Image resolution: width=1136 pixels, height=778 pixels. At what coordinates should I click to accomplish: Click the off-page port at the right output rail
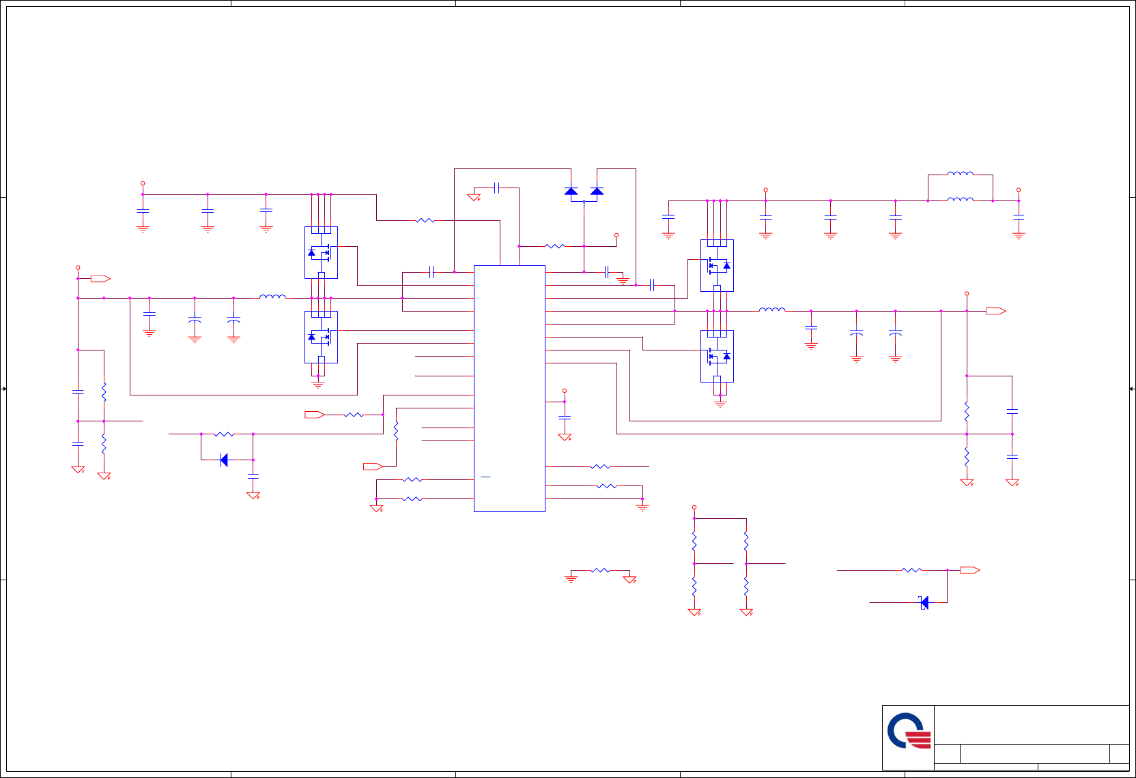click(x=996, y=311)
